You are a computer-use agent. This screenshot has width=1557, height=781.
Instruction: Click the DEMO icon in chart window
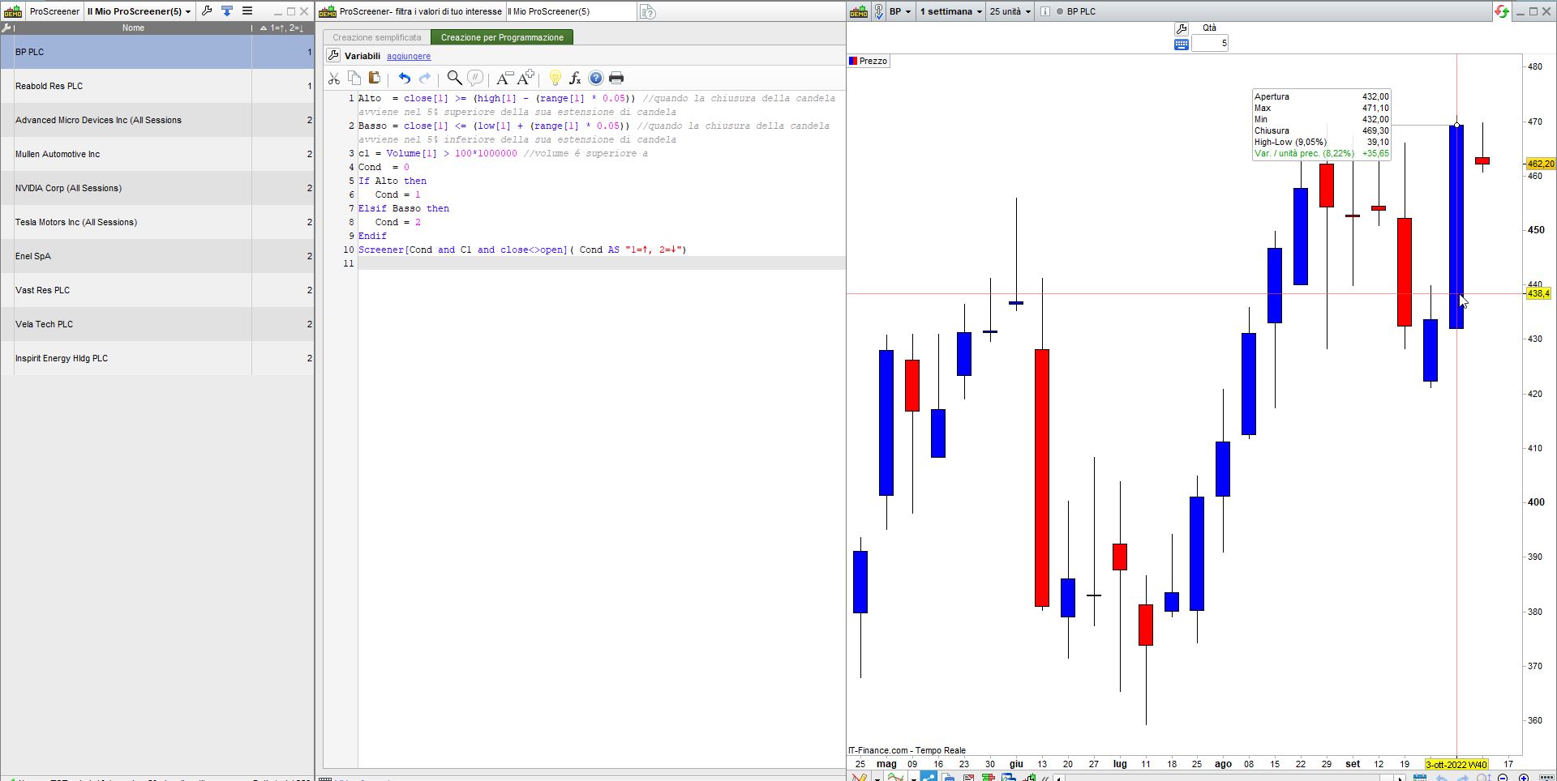click(x=859, y=11)
